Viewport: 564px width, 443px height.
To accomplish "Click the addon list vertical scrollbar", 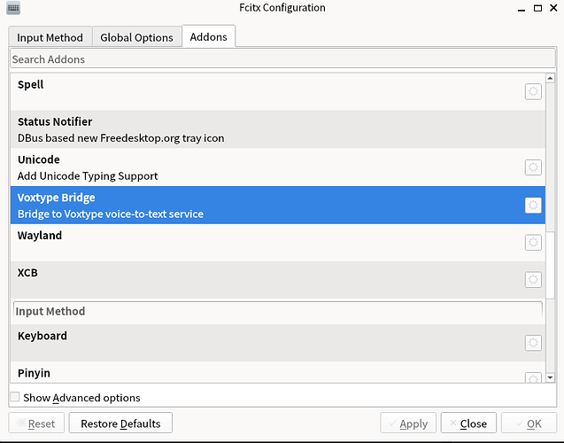I will click(551, 177).
